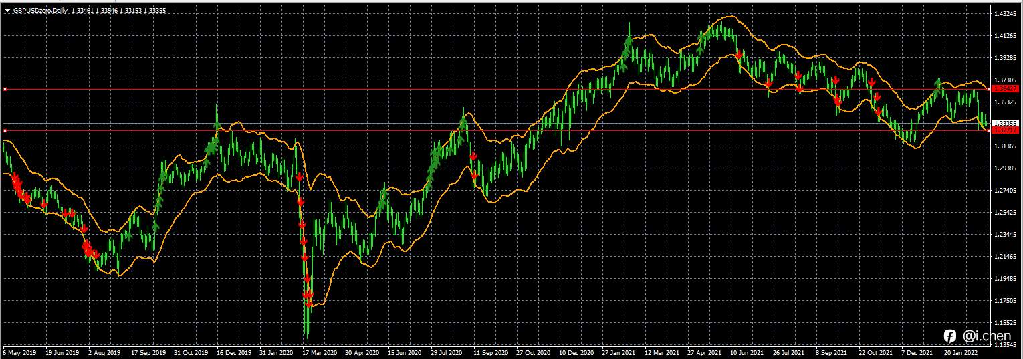Click the 1.17505 price axis label
Screen dimensions: 1023x359
tap(1006, 301)
